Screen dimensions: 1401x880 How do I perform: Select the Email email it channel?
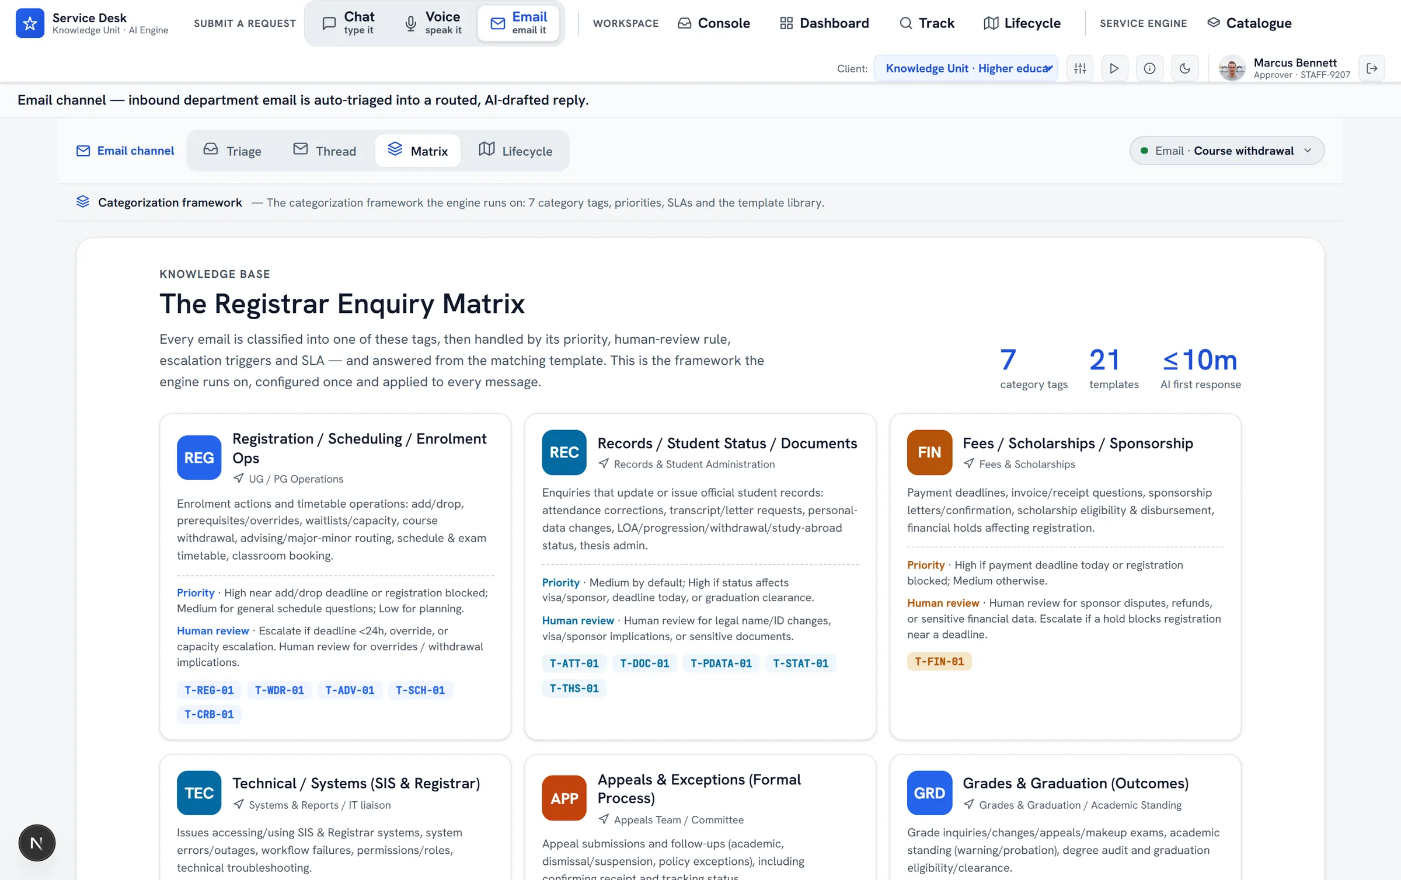[x=518, y=23]
